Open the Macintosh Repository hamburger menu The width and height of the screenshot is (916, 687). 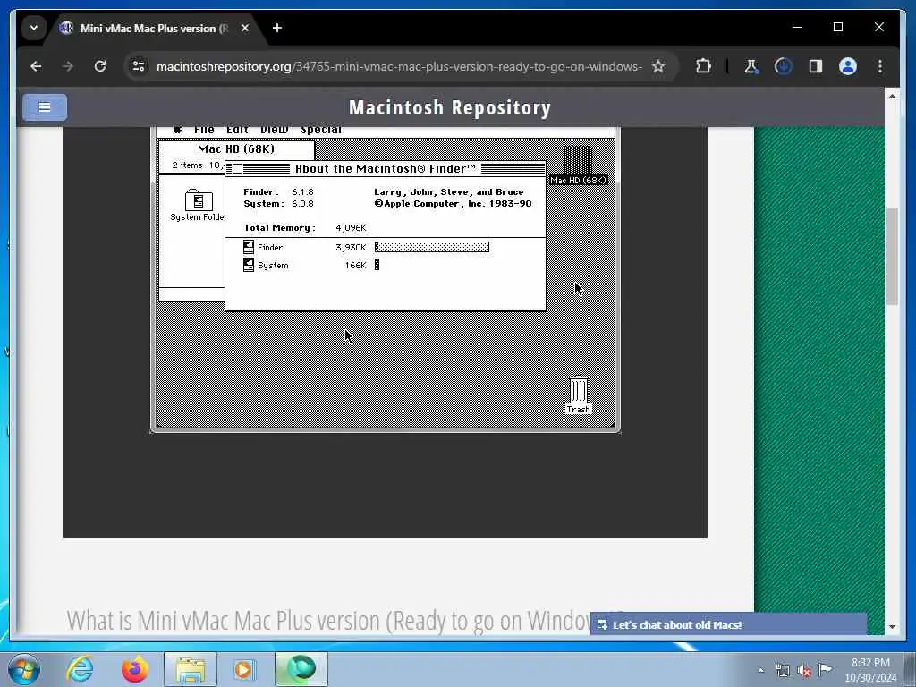coord(45,107)
